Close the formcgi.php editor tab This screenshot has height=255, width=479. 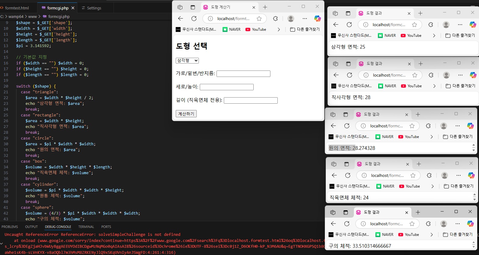tap(73, 8)
